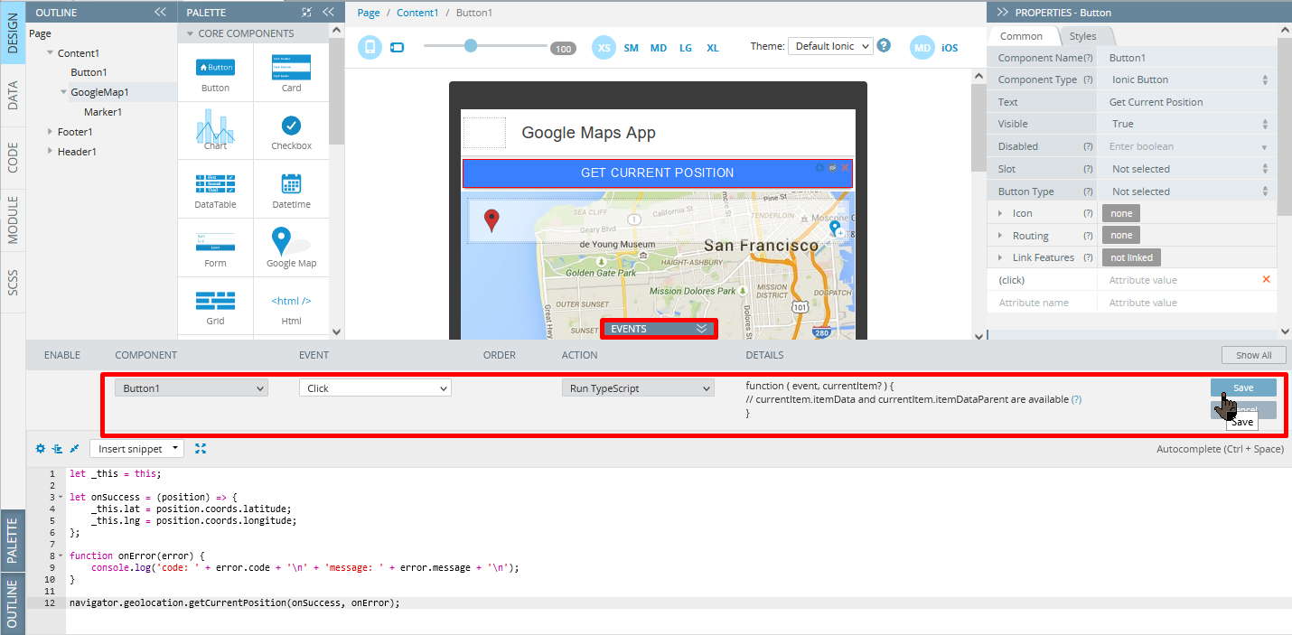
Task: Adjust the canvas zoom slider handle
Action: [x=471, y=45]
